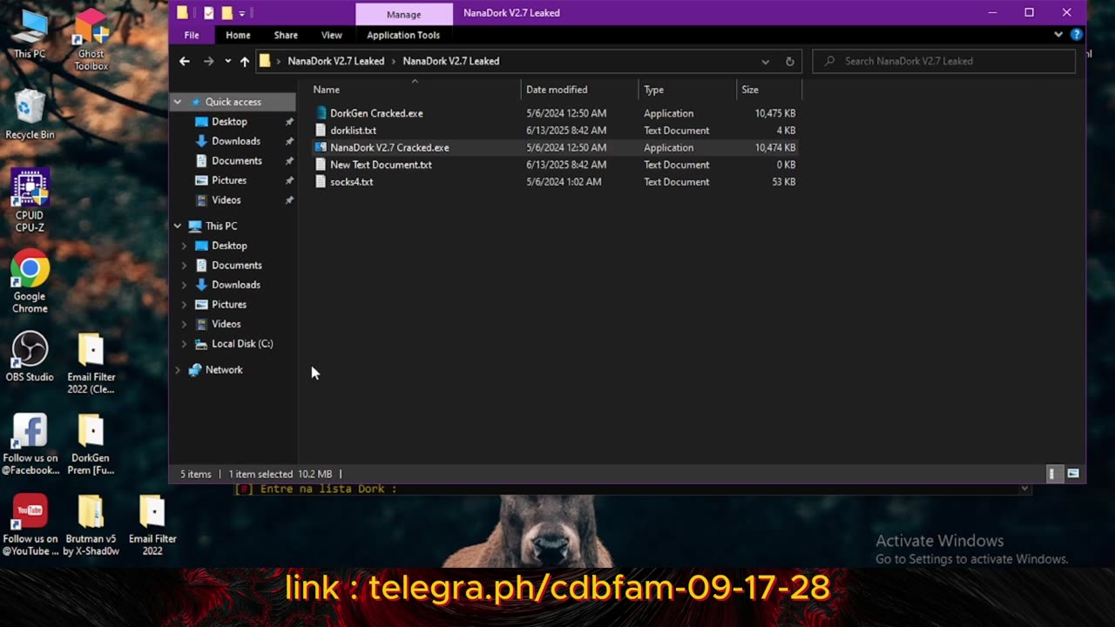This screenshot has height=627, width=1115.
Task: Launch Ghost Toolbox desktop shortcut
Action: click(x=91, y=39)
